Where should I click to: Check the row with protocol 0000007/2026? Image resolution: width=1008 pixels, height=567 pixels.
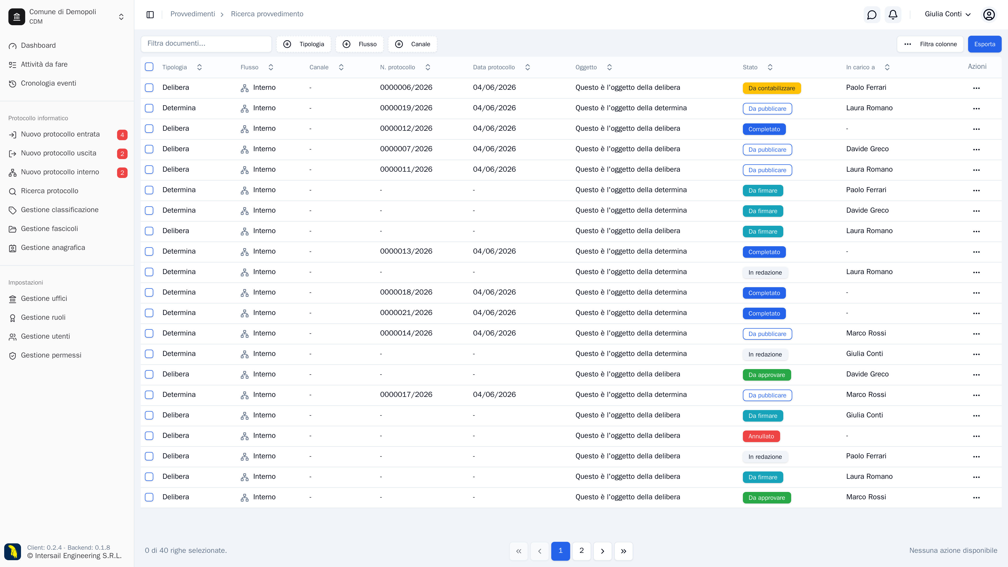(x=149, y=149)
